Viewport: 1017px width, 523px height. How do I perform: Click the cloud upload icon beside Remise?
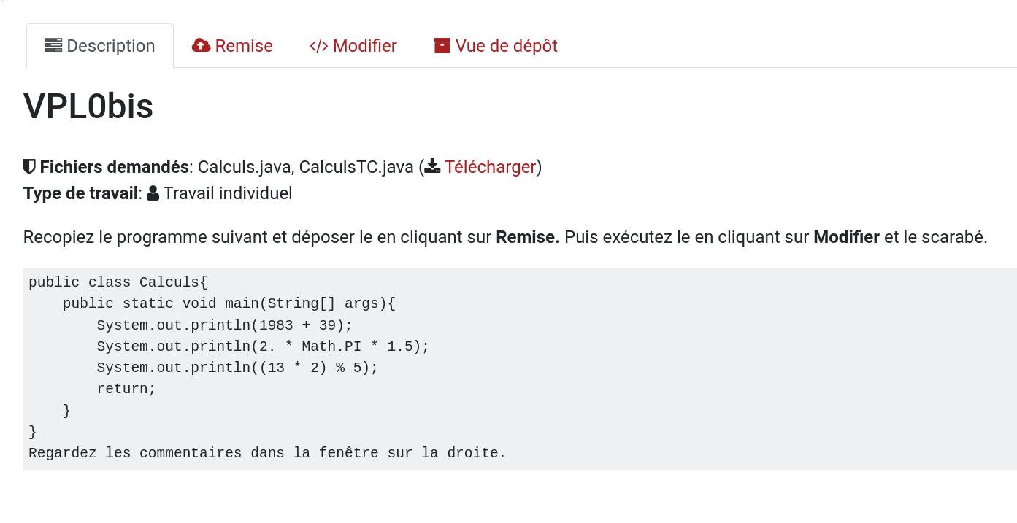coord(201,46)
